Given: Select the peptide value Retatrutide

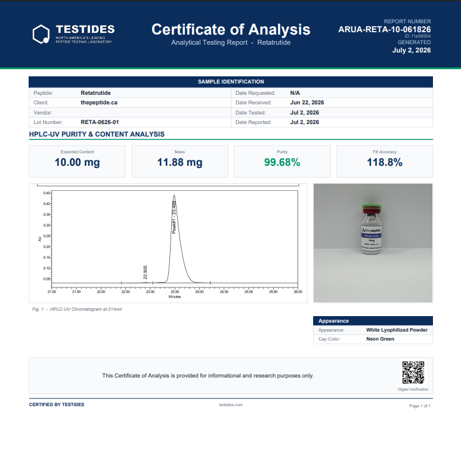Looking at the screenshot, I should 95,93.
